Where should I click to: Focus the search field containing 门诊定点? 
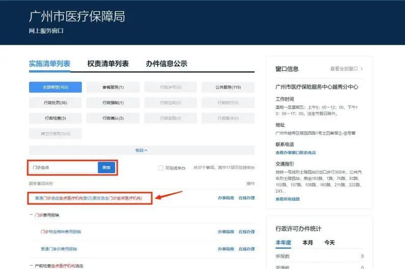[64, 168]
